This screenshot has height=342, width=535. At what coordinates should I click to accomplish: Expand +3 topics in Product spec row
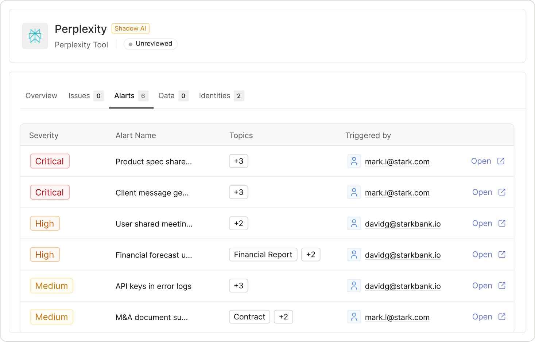[x=239, y=161]
